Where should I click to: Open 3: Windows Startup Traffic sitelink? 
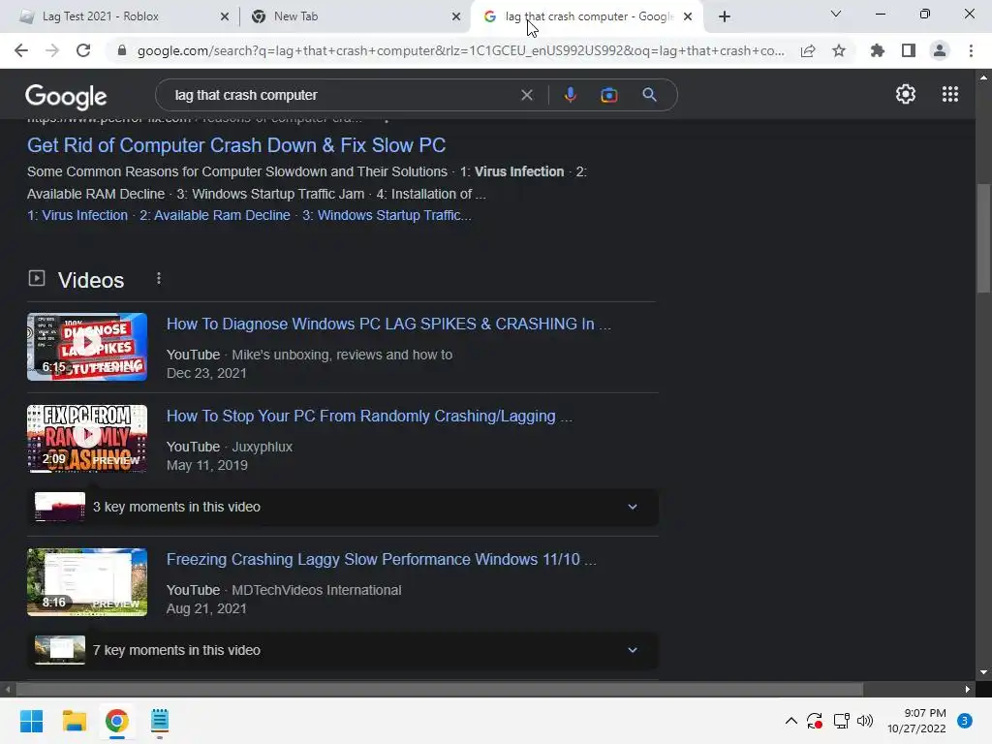click(387, 215)
